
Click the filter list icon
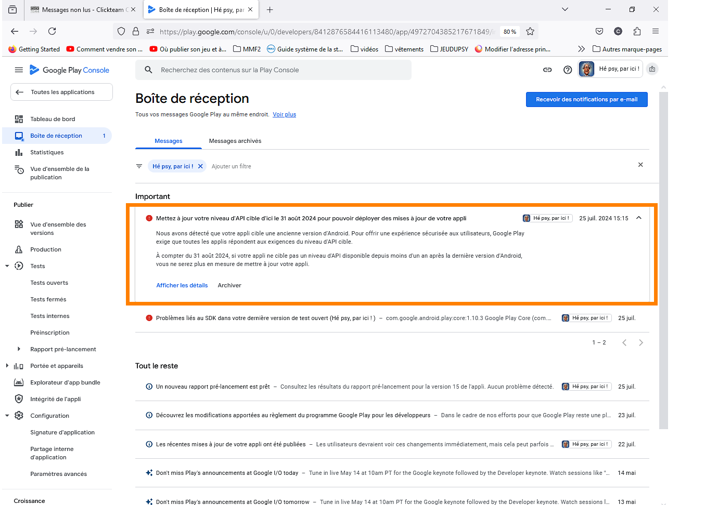139,166
